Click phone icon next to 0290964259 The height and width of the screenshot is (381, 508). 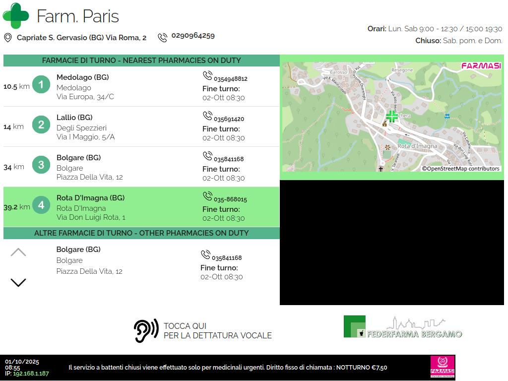(162, 38)
